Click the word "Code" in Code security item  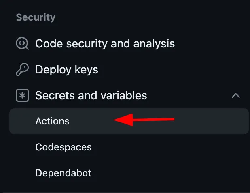47,43
